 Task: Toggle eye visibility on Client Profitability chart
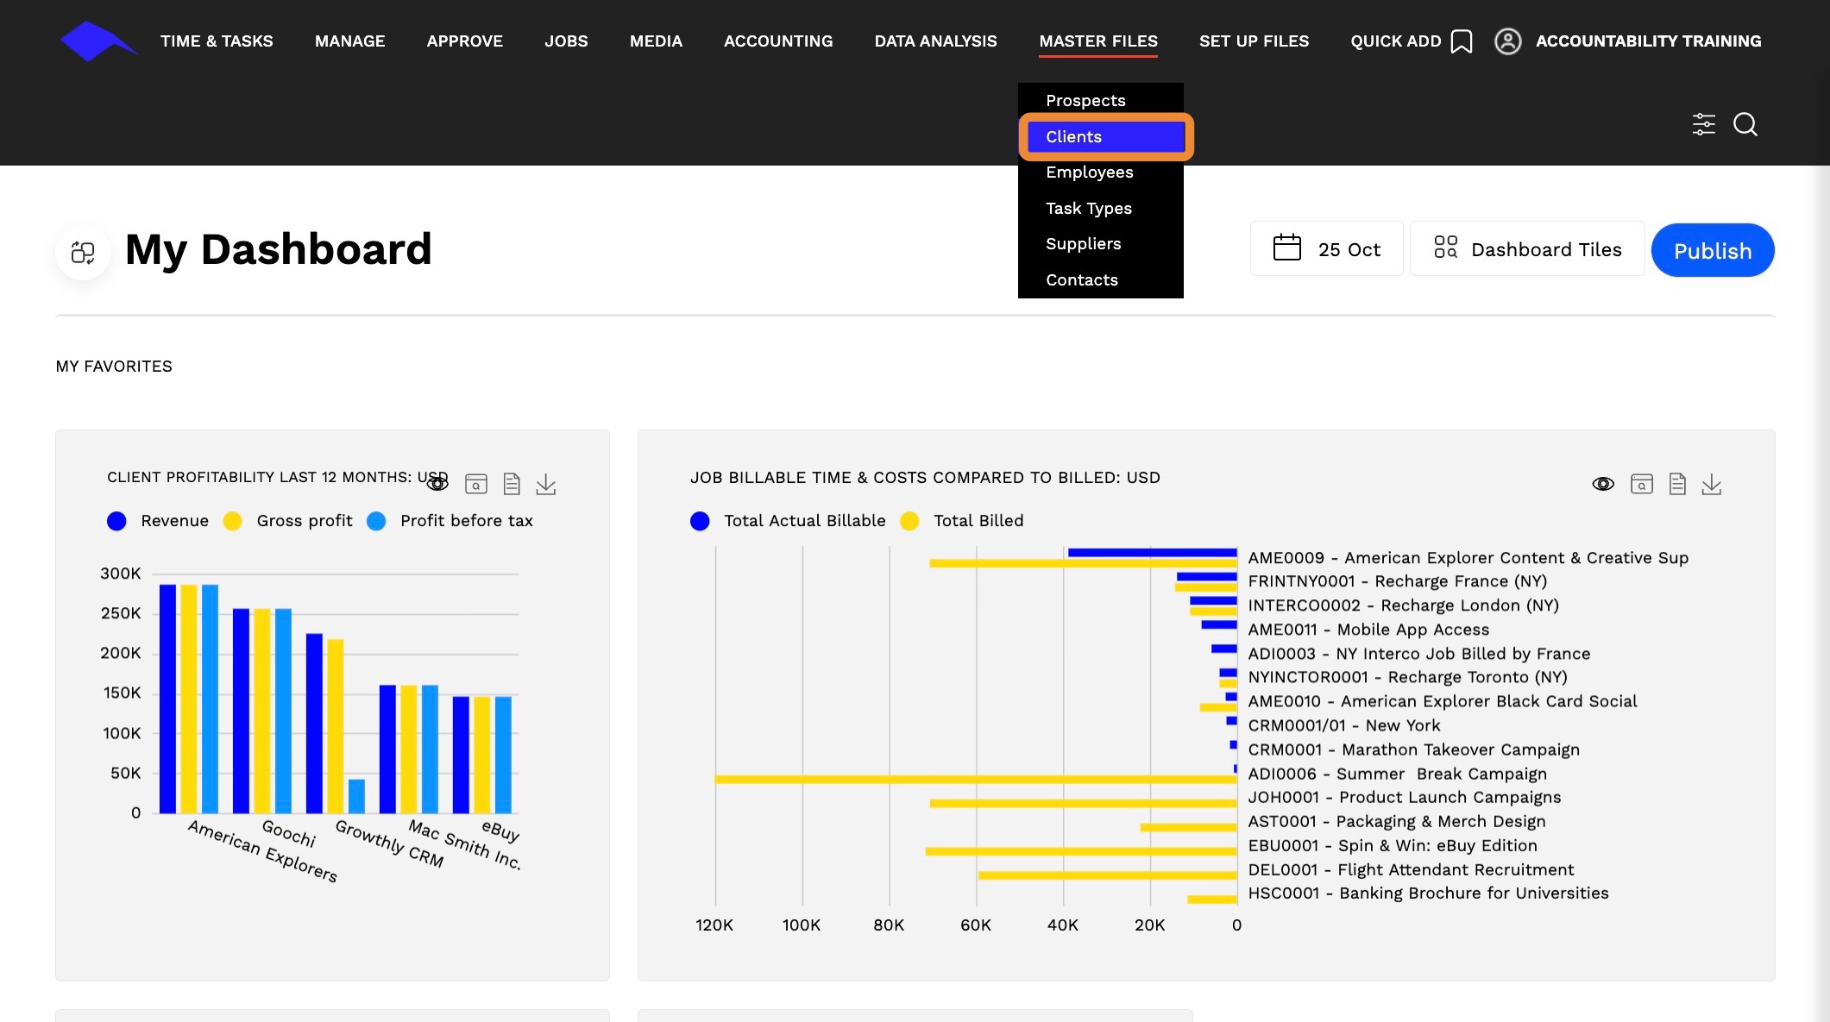pos(437,484)
